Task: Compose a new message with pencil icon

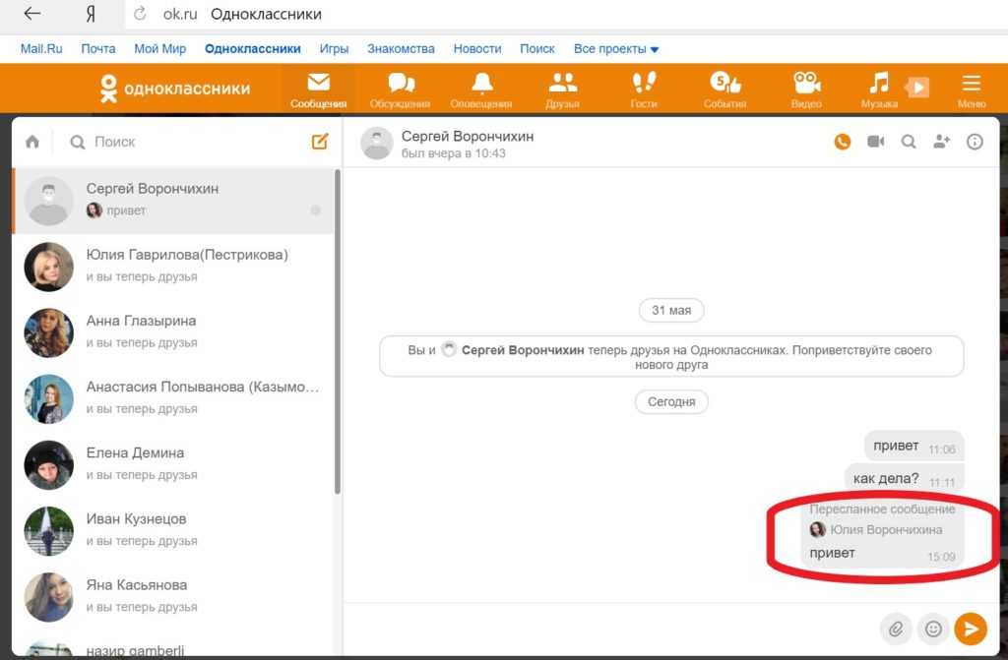Action: [x=320, y=142]
